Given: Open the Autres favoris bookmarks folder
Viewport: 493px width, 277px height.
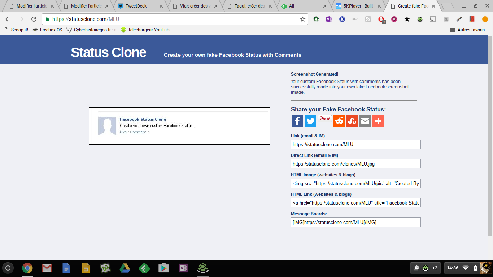Looking at the screenshot, I should point(467,30).
